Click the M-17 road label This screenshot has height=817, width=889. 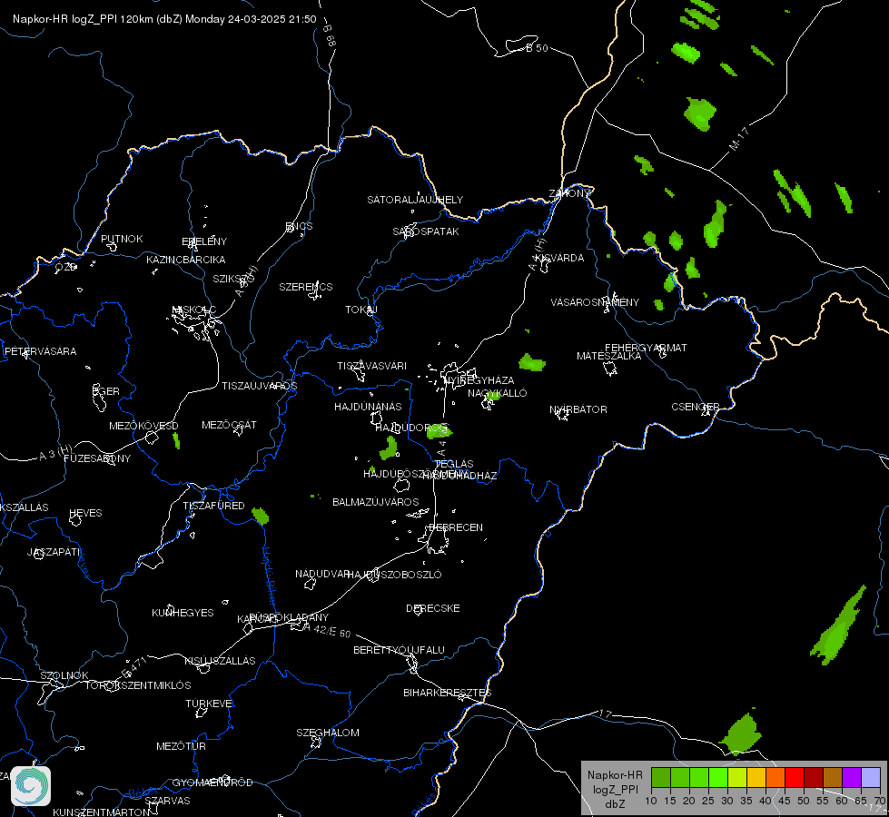pos(739,139)
